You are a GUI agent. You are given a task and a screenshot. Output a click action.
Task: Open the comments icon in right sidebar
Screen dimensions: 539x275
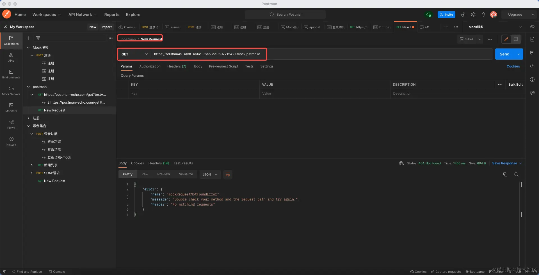coord(532,53)
